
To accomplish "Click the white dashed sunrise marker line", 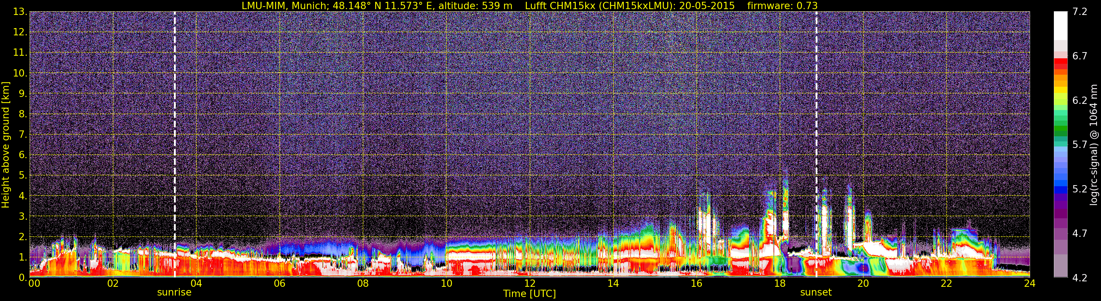I will tap(174, 145).
